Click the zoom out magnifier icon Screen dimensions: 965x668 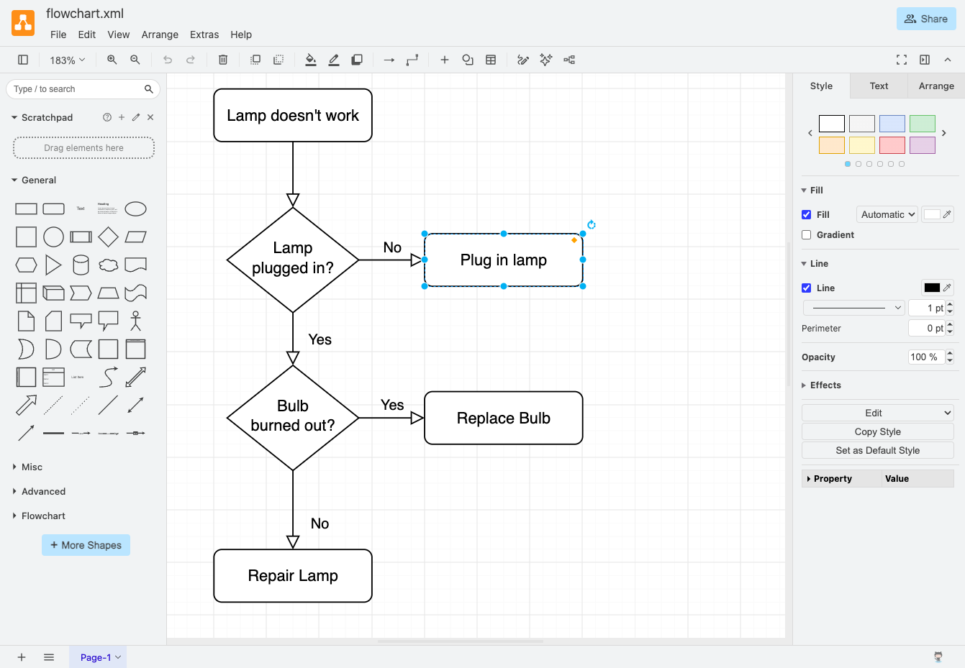click(135, 60)
